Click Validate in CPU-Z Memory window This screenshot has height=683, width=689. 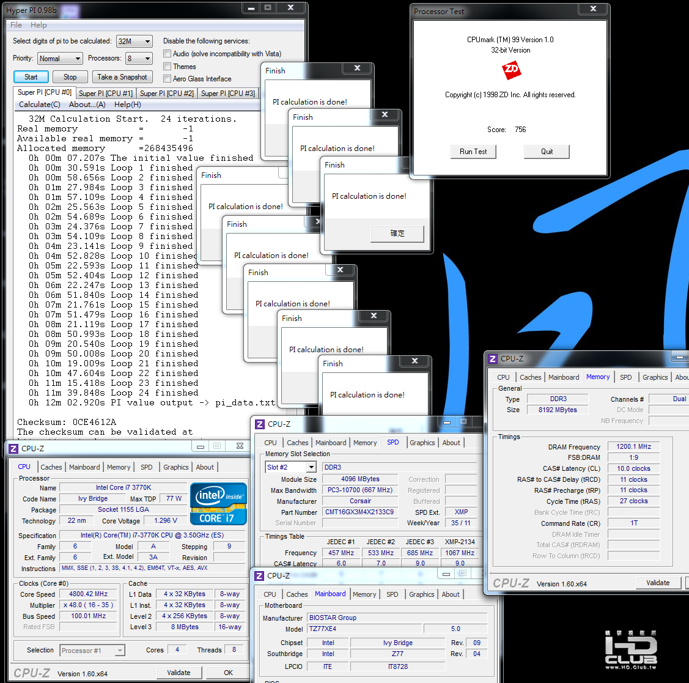tap(658, 583)
